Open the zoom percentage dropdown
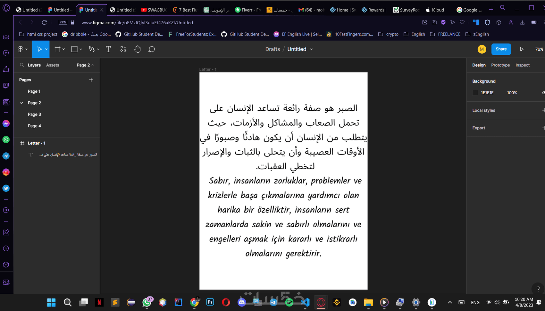The width and height of the screenshot is (545, 311). coord(539,49)
